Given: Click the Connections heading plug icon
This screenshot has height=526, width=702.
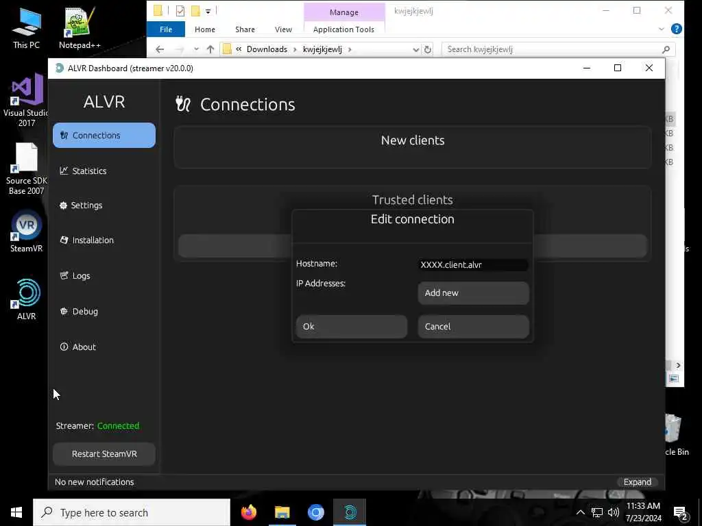Looking at the screenshot, I should 182,104.
